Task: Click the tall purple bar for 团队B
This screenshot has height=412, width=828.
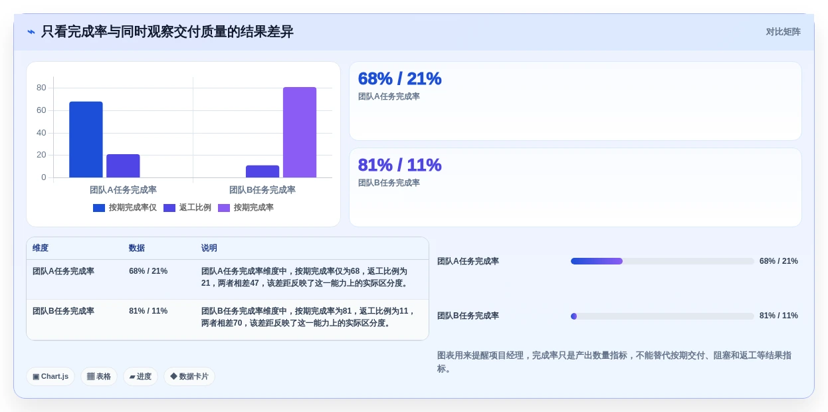Action: 300,132
